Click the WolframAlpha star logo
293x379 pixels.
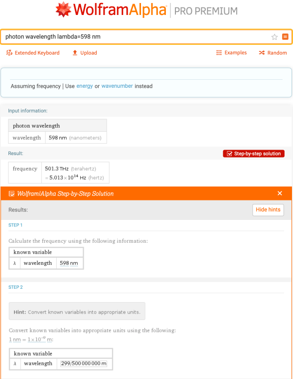(63, 9)
